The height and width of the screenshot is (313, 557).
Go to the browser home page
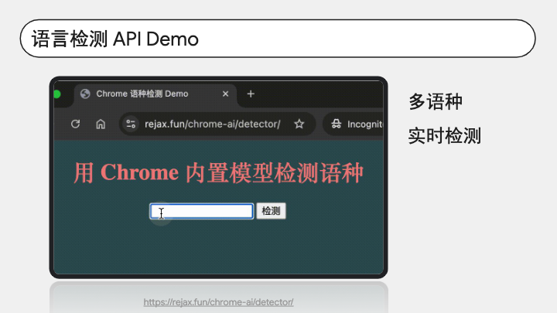click(x=101, y=124)
